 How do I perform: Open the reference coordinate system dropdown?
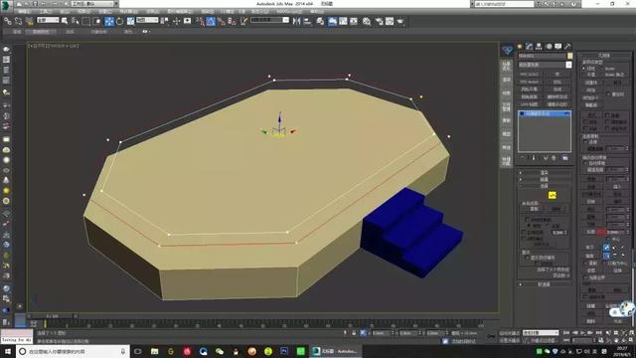pos(147,20)
